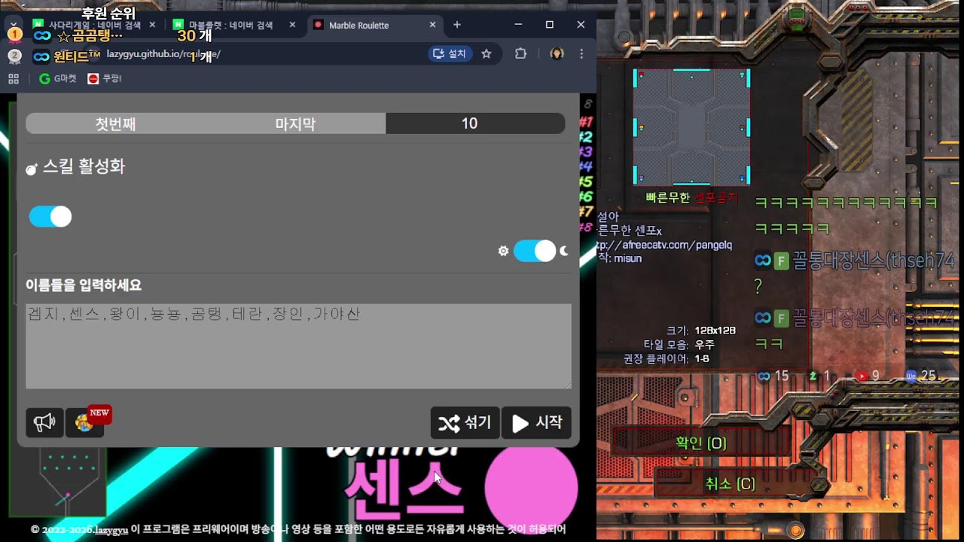Open the megaphone announcement button

[x=44, y=422]
